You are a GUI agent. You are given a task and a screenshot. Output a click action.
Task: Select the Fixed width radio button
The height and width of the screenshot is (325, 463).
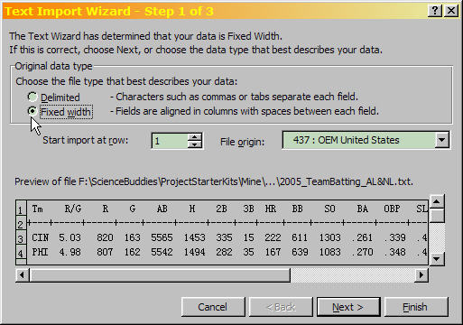click(x=32, y=111)
